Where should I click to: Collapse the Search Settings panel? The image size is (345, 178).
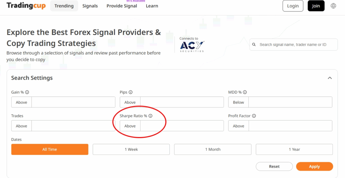(330, 78)
